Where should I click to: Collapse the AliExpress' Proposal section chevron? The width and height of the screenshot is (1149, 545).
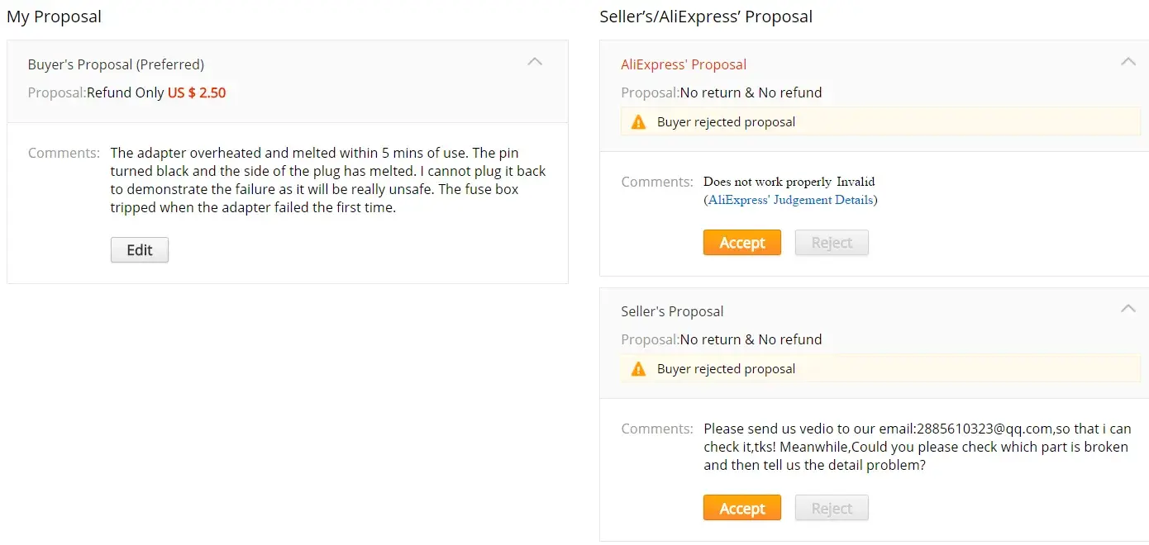click(x=1128, y=61)
